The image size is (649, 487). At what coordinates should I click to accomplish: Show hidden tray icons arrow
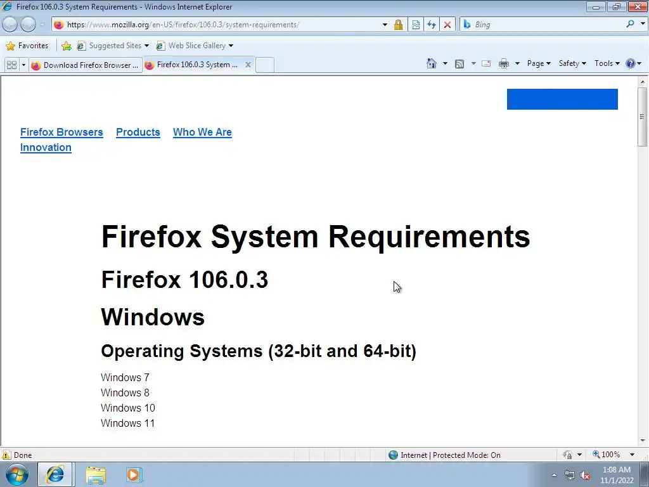click(x=554, y=476)
